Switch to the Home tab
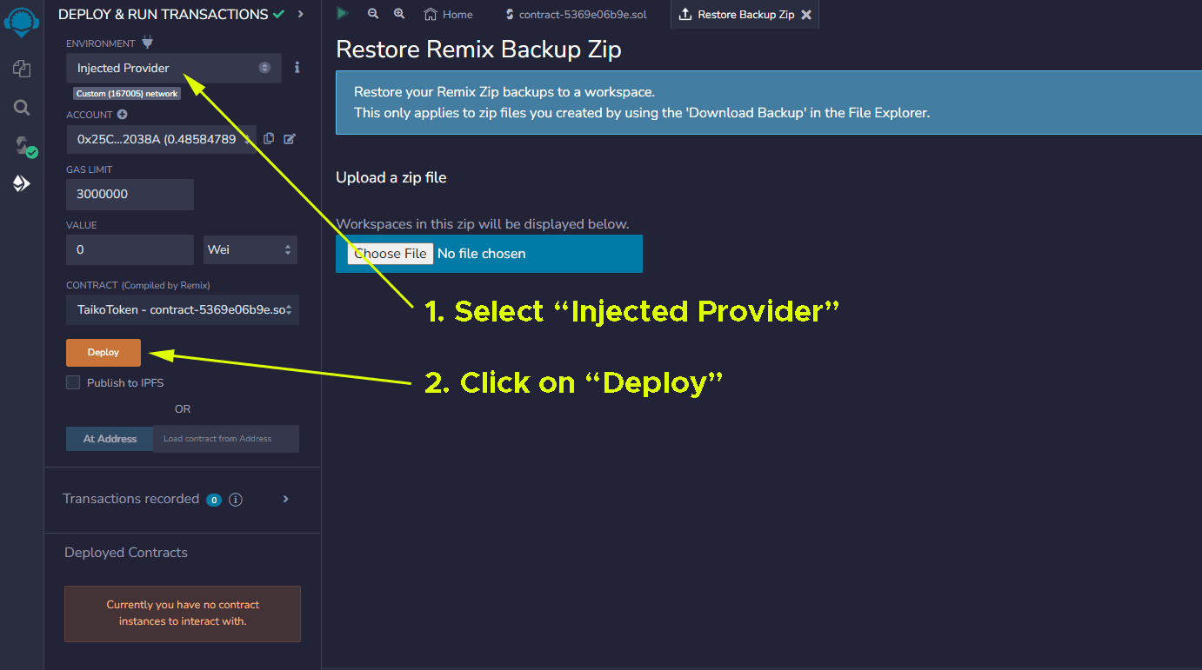This screenshot has height=670, width=1202. tap(449, 15)
